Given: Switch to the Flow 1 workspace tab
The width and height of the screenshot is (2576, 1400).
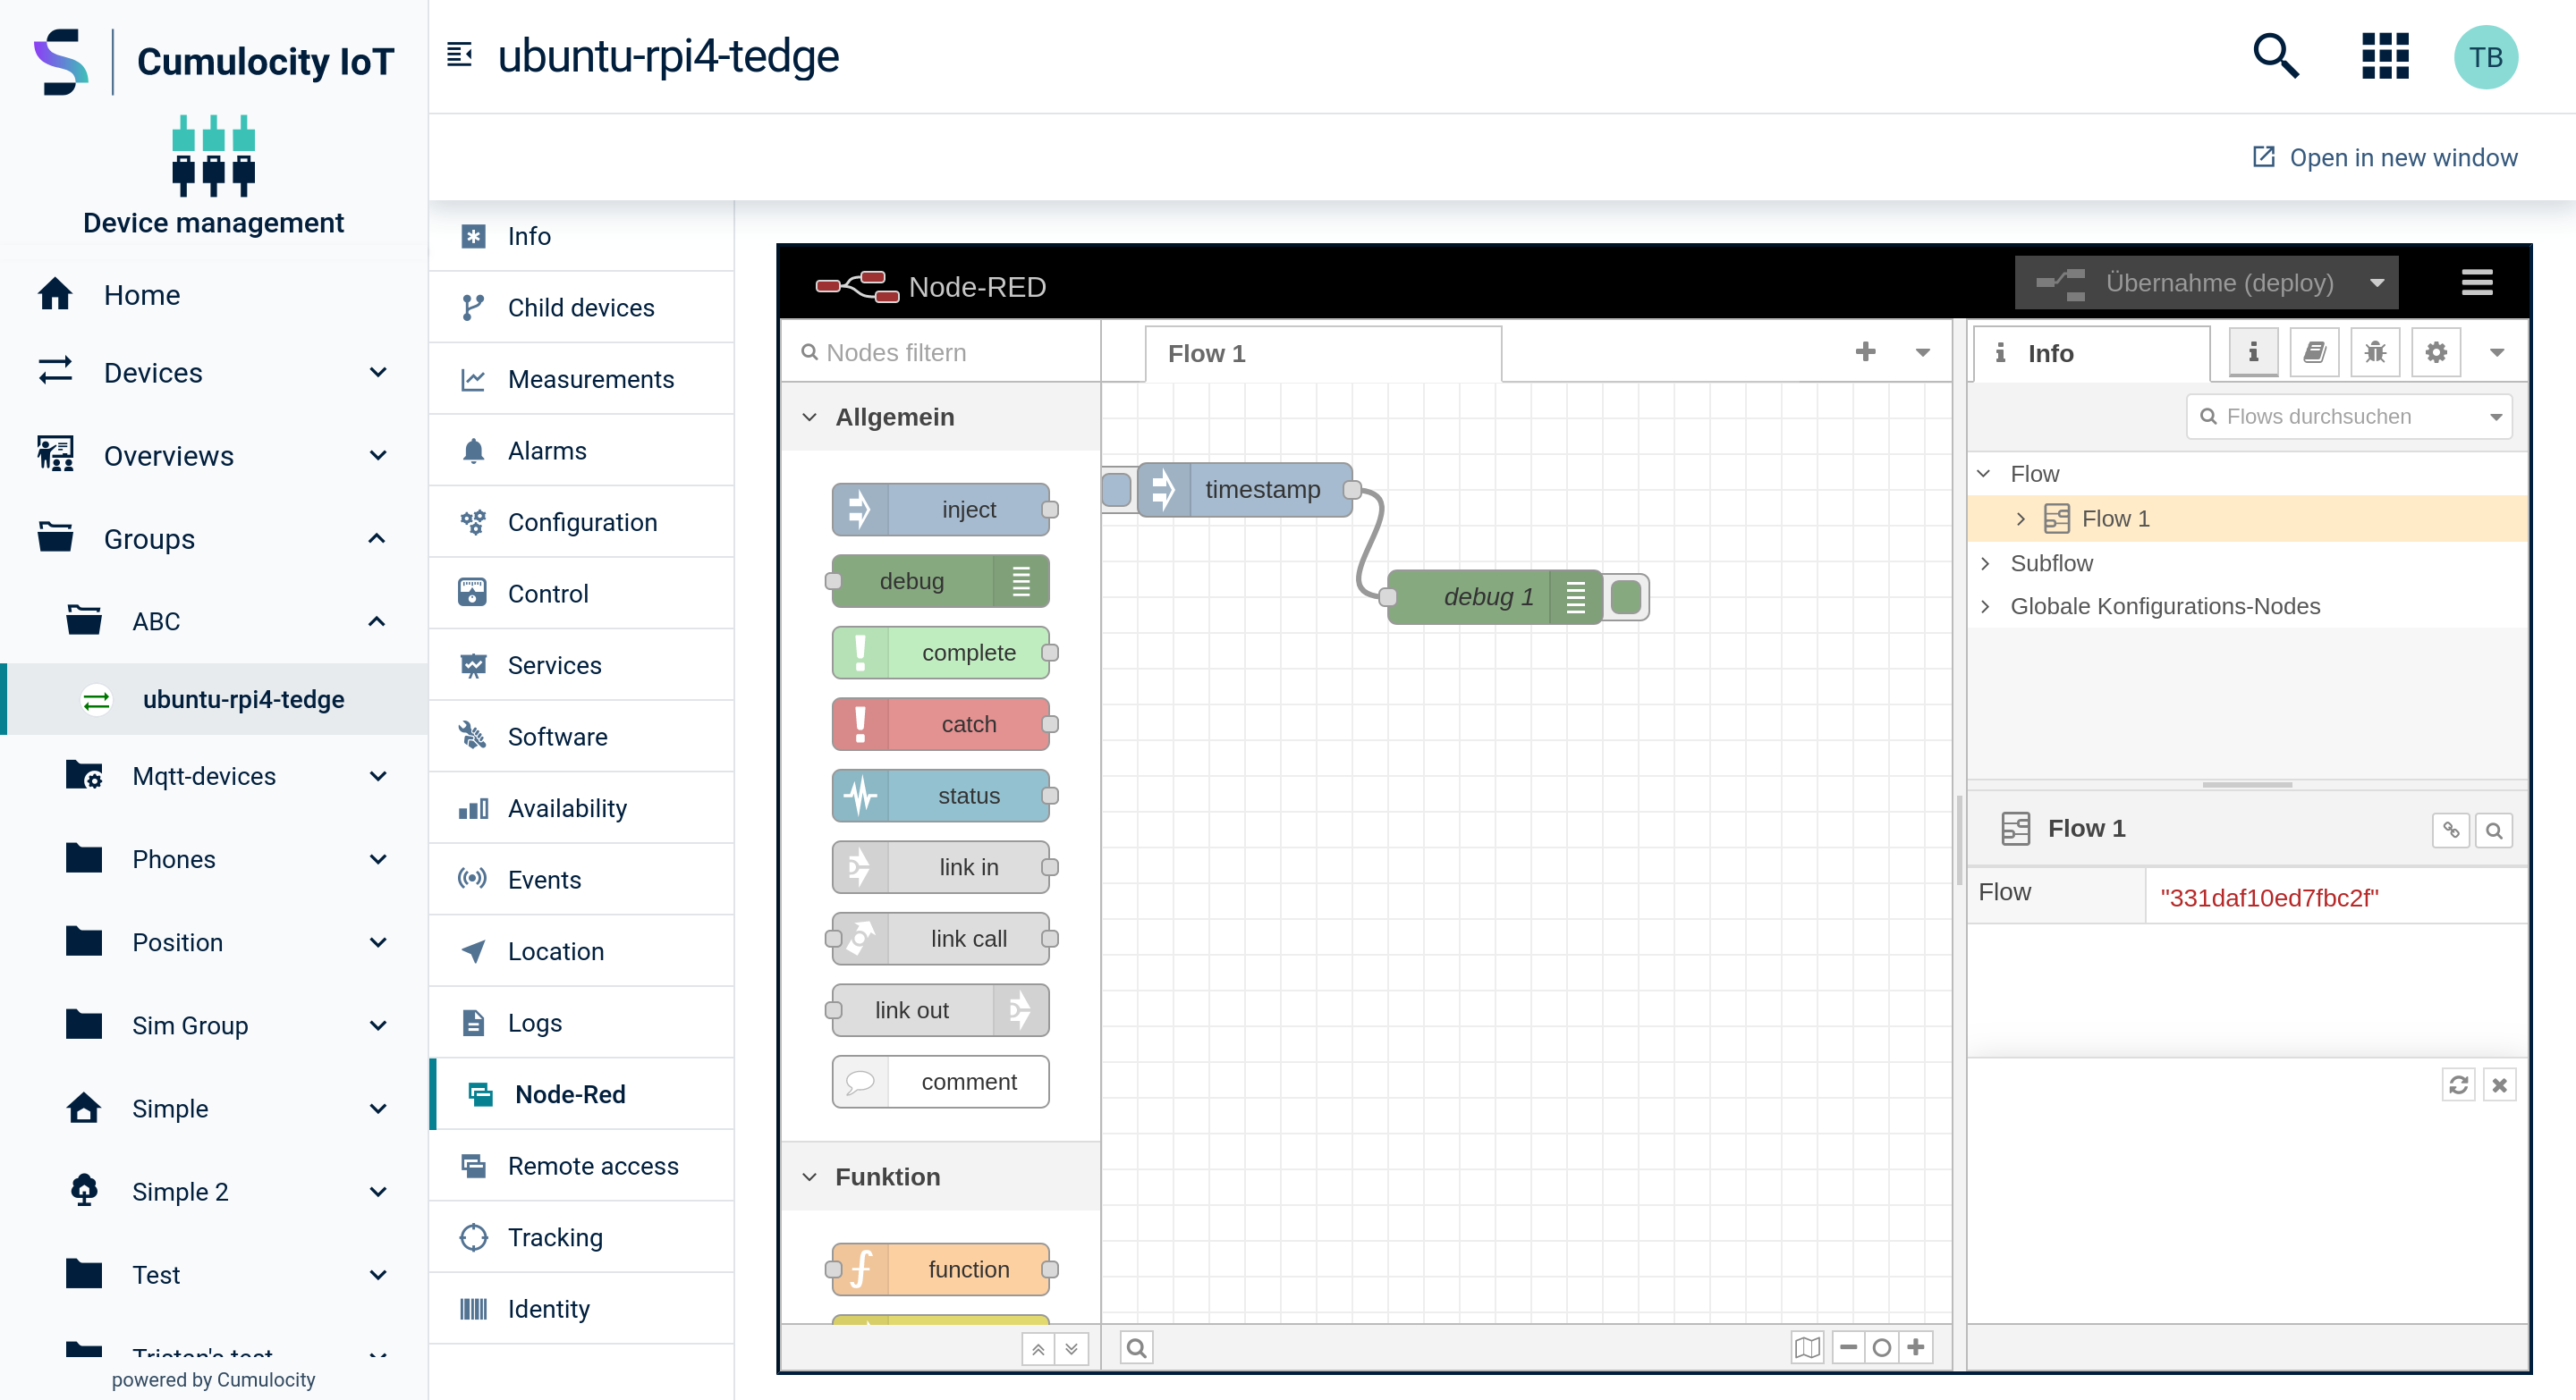Looking at the screenshot, I should (1323, 354).
